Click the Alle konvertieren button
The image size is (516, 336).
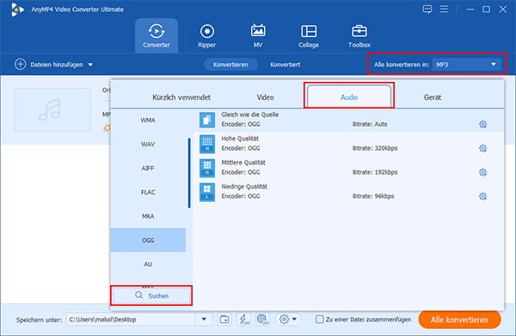pyautogui.click(x=459, y=320)
